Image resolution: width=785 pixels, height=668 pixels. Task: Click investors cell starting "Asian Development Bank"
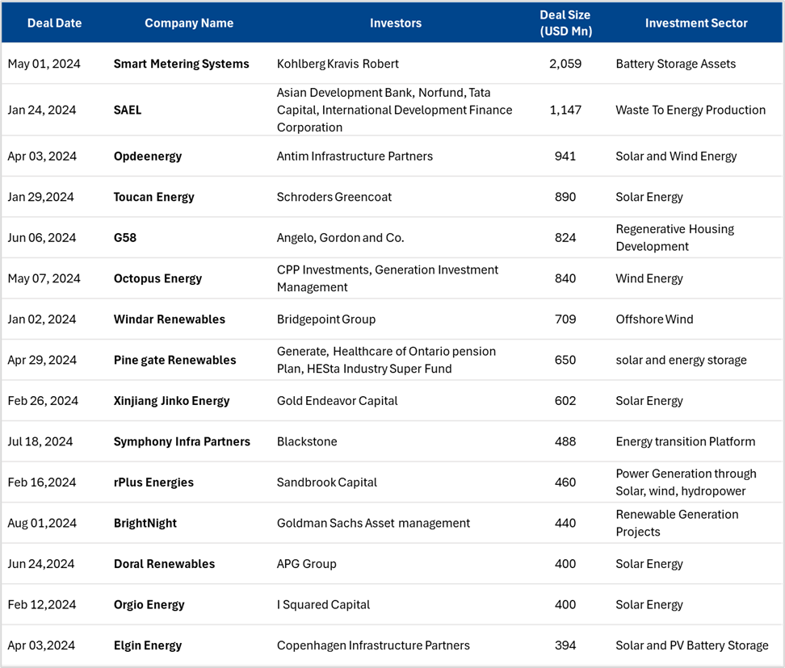[x=394, y=110]
